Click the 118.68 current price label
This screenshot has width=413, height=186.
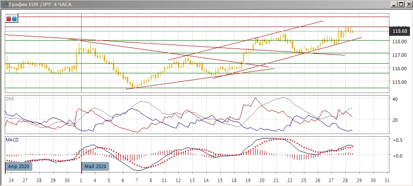pyautogui.click(x=400, y=31)
